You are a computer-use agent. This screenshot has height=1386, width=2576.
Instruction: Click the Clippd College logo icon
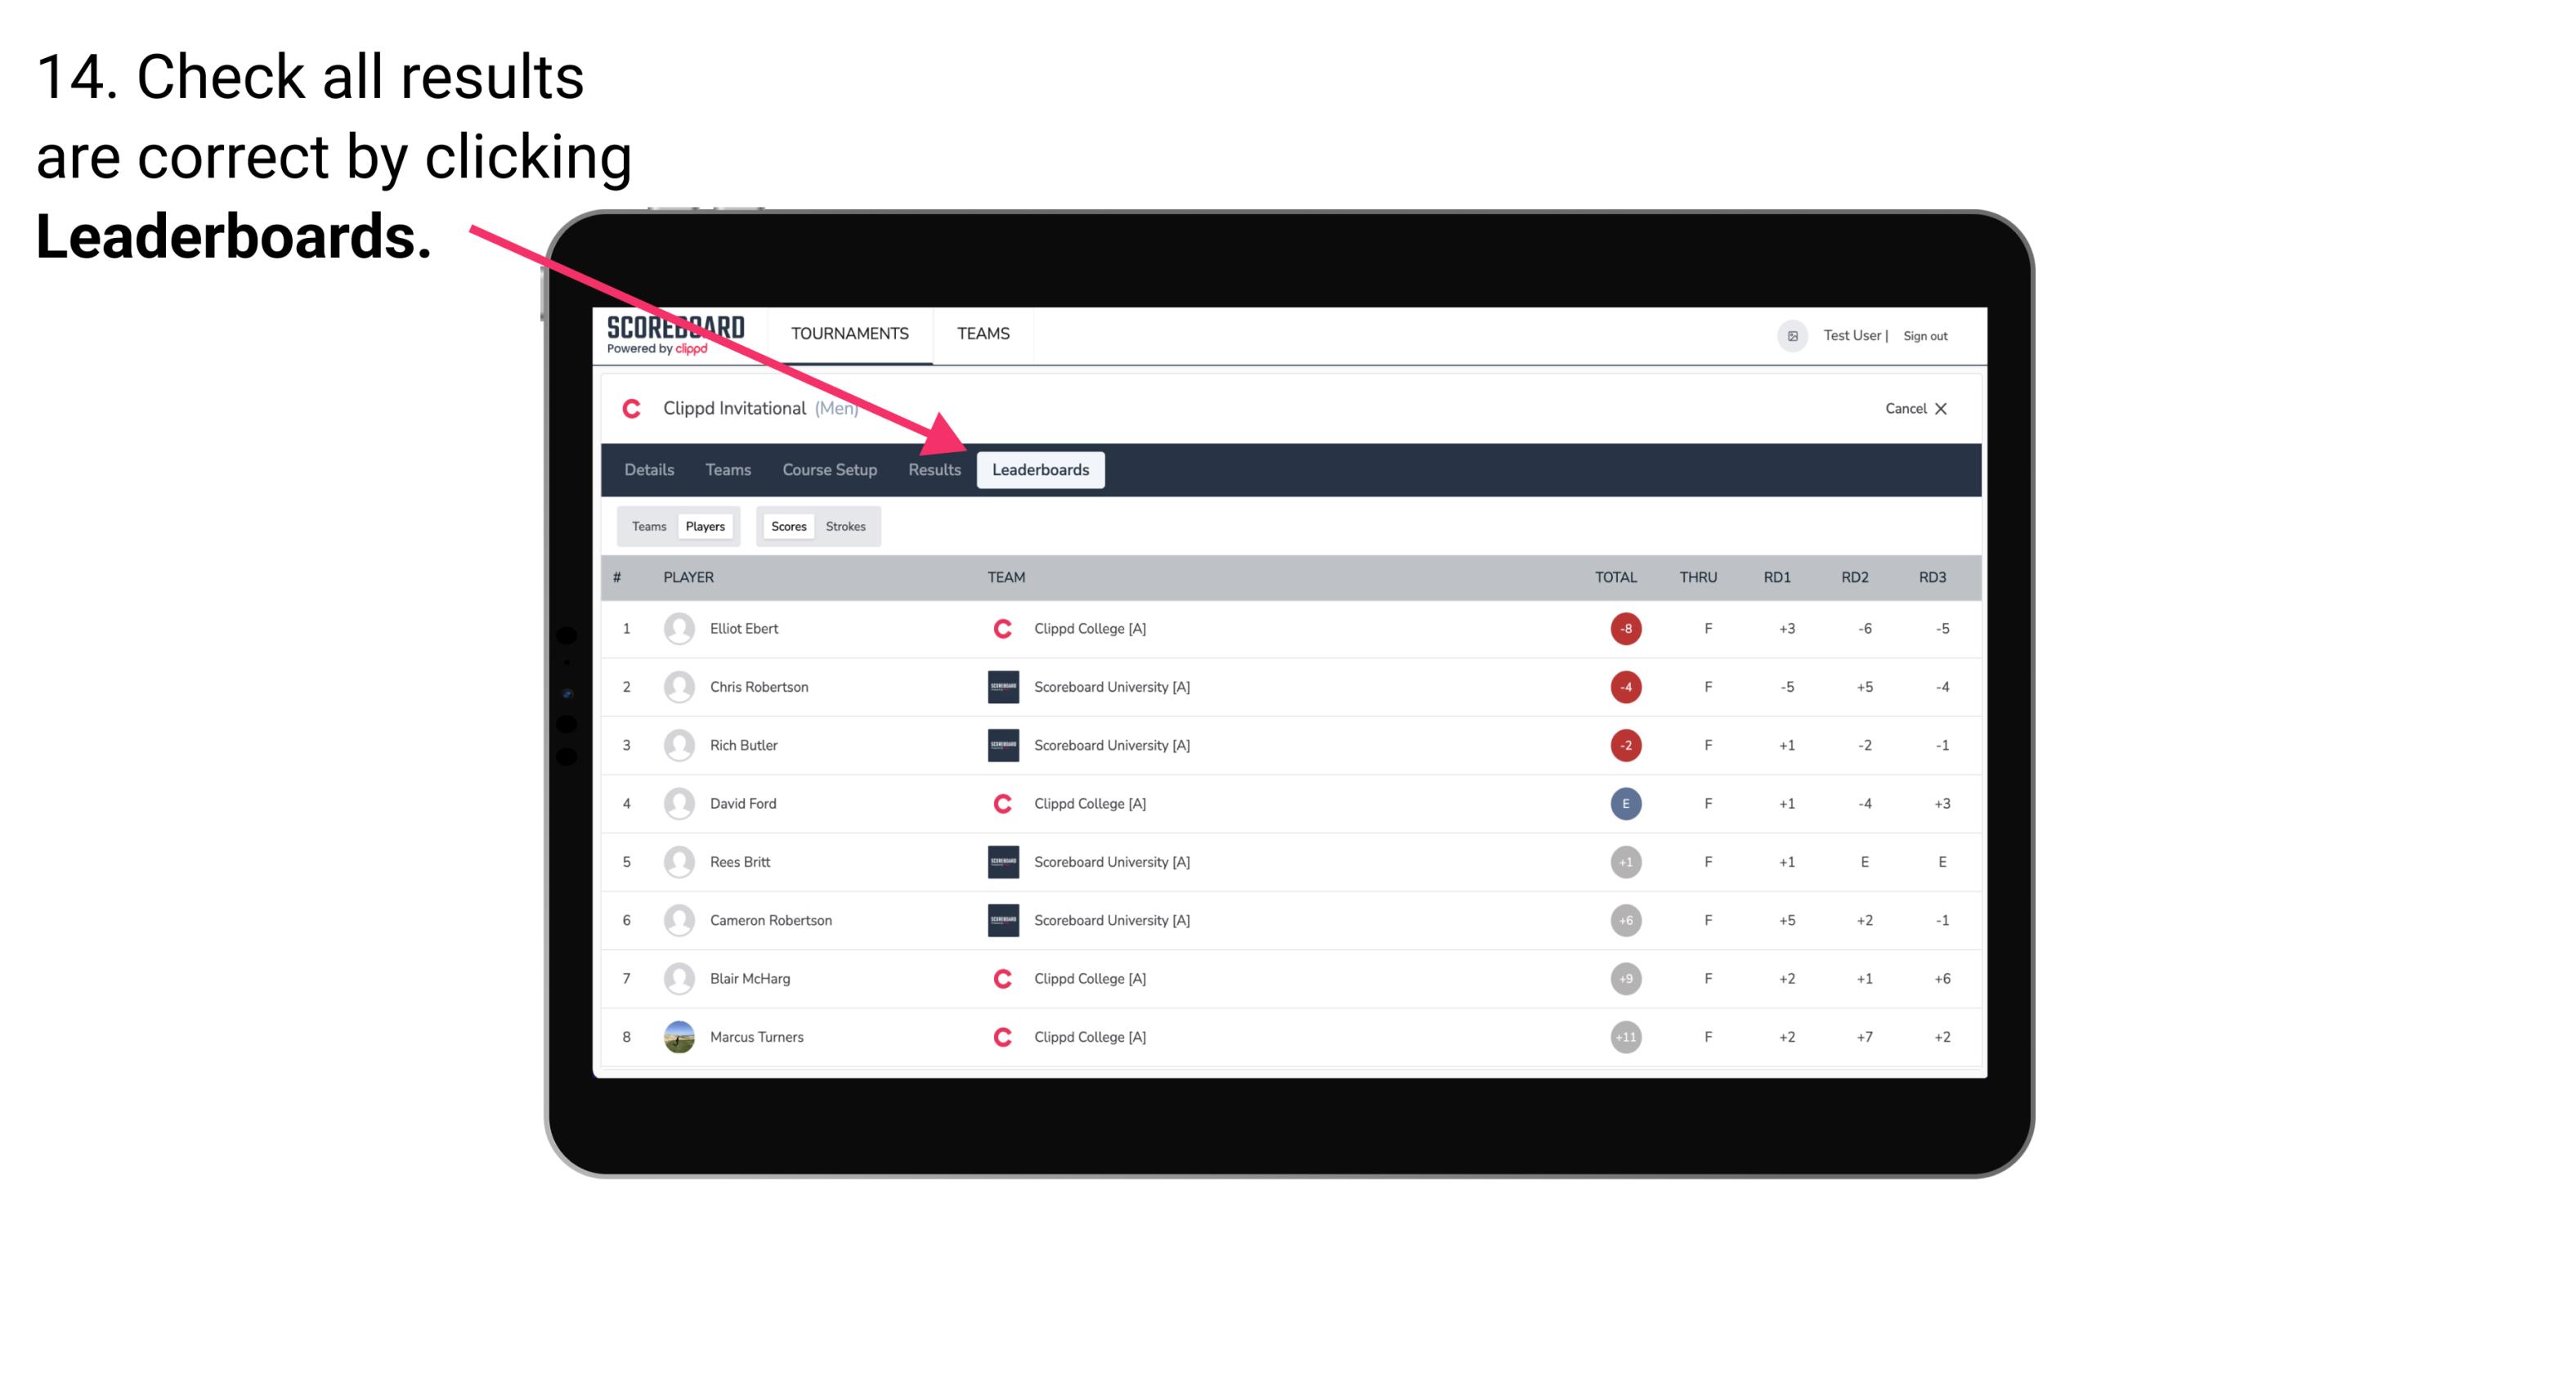1000,628
